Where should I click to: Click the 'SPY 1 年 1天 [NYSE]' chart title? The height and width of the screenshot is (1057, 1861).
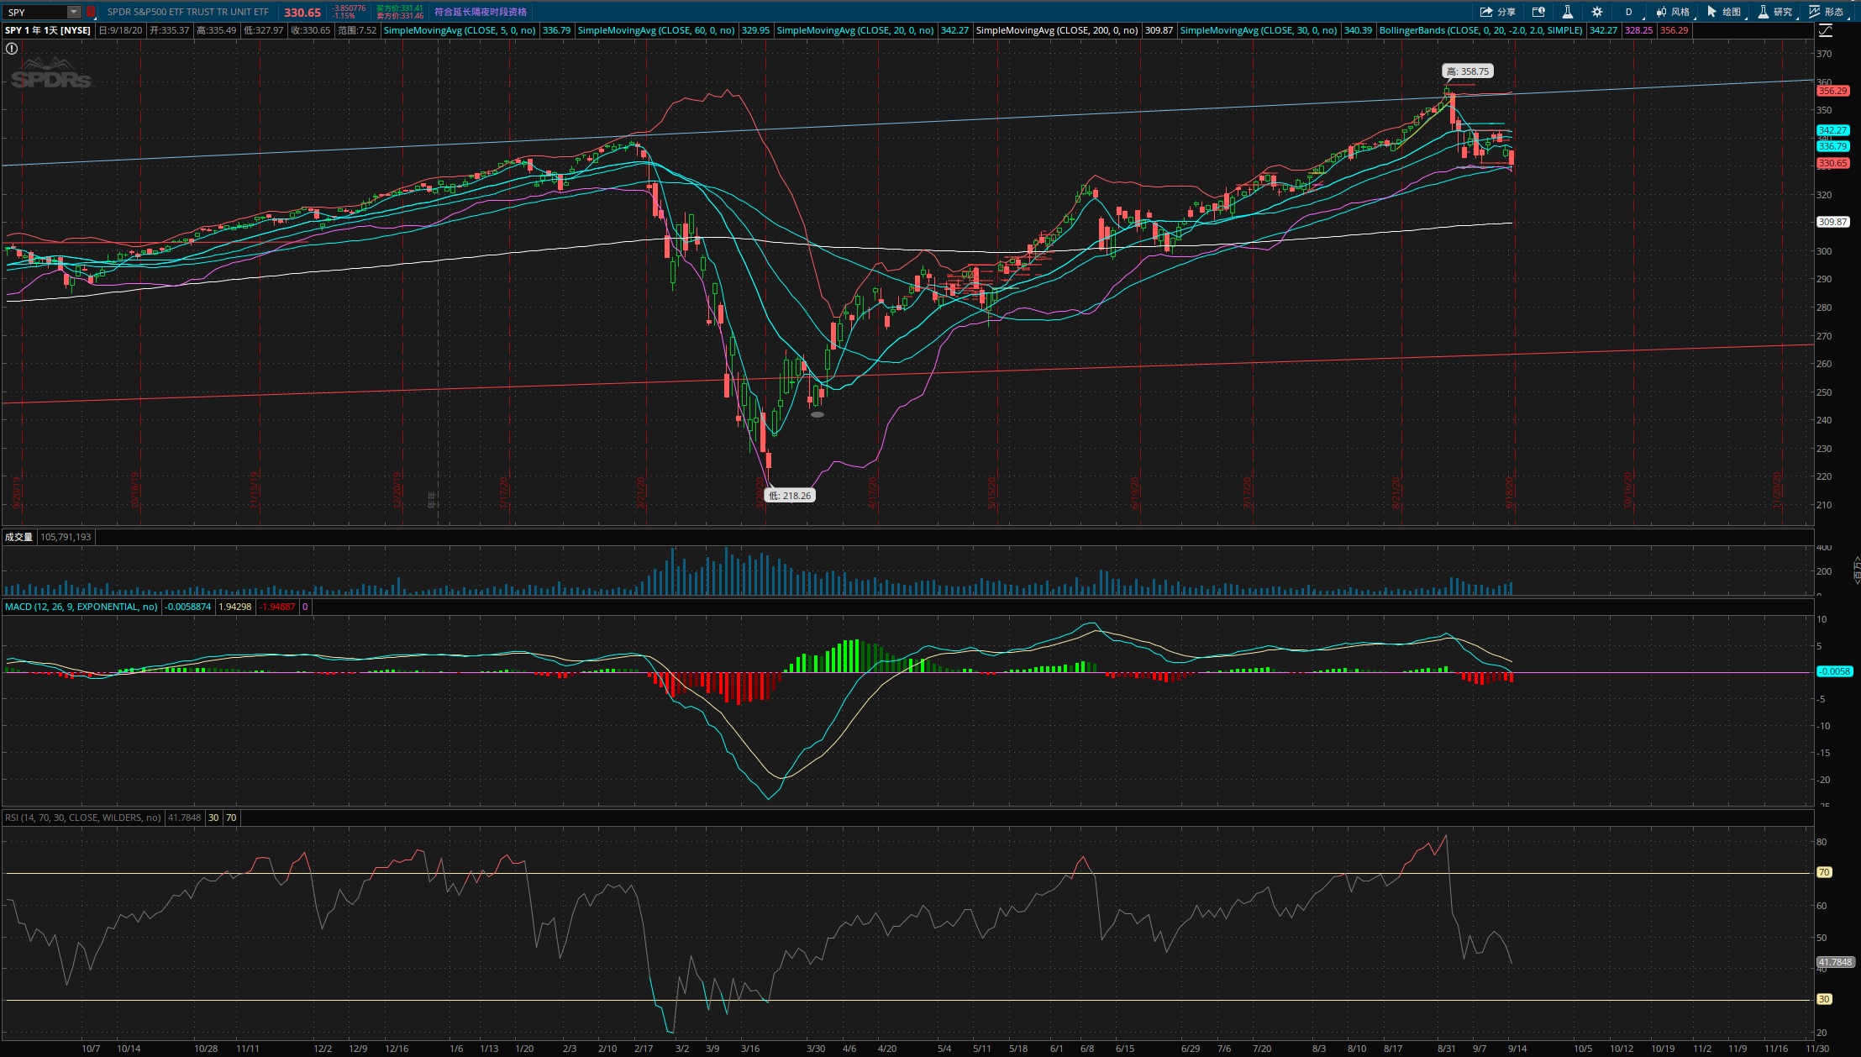tap(48, 30)
